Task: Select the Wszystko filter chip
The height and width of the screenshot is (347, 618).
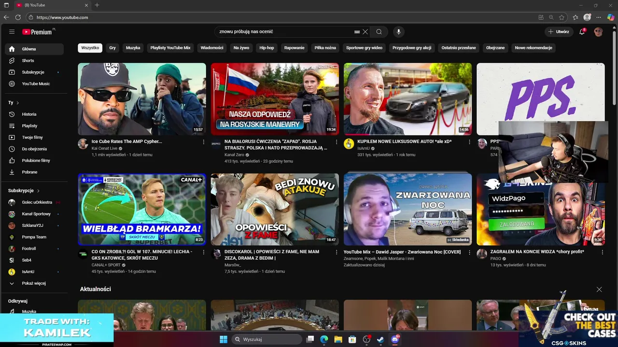Action: (x=90, y=48)
